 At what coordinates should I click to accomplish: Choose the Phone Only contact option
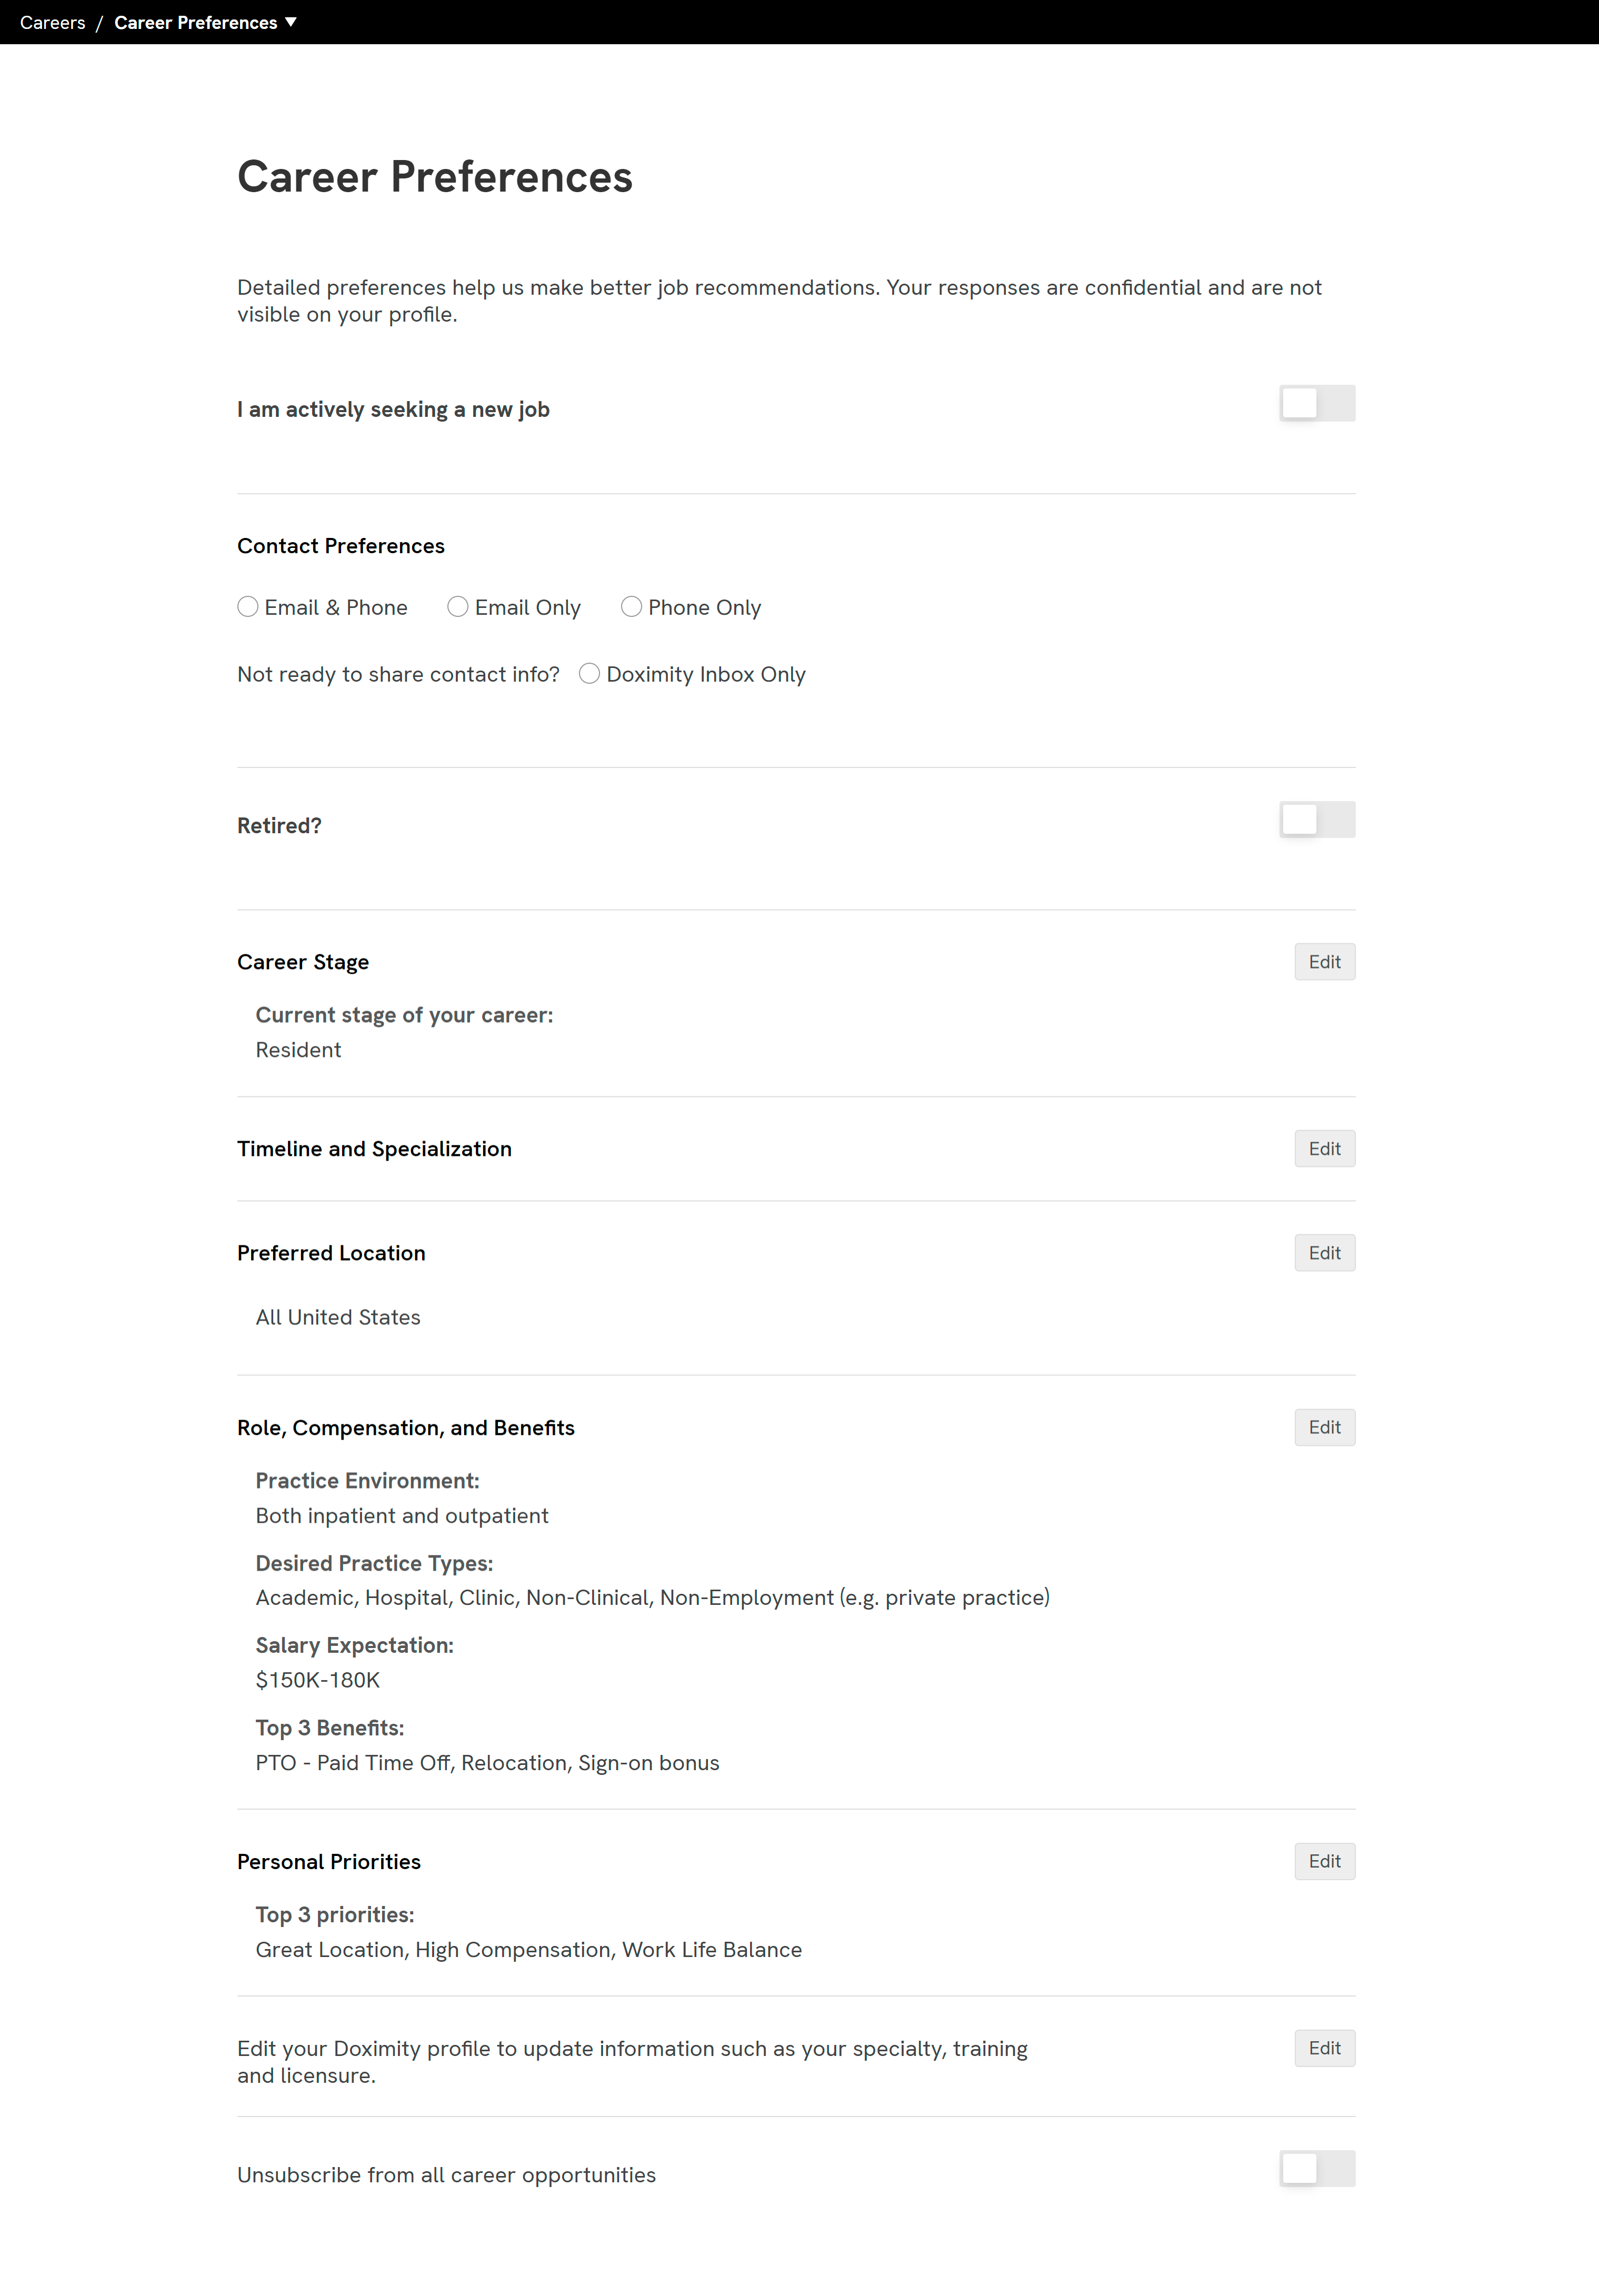(x=631, y=607)
